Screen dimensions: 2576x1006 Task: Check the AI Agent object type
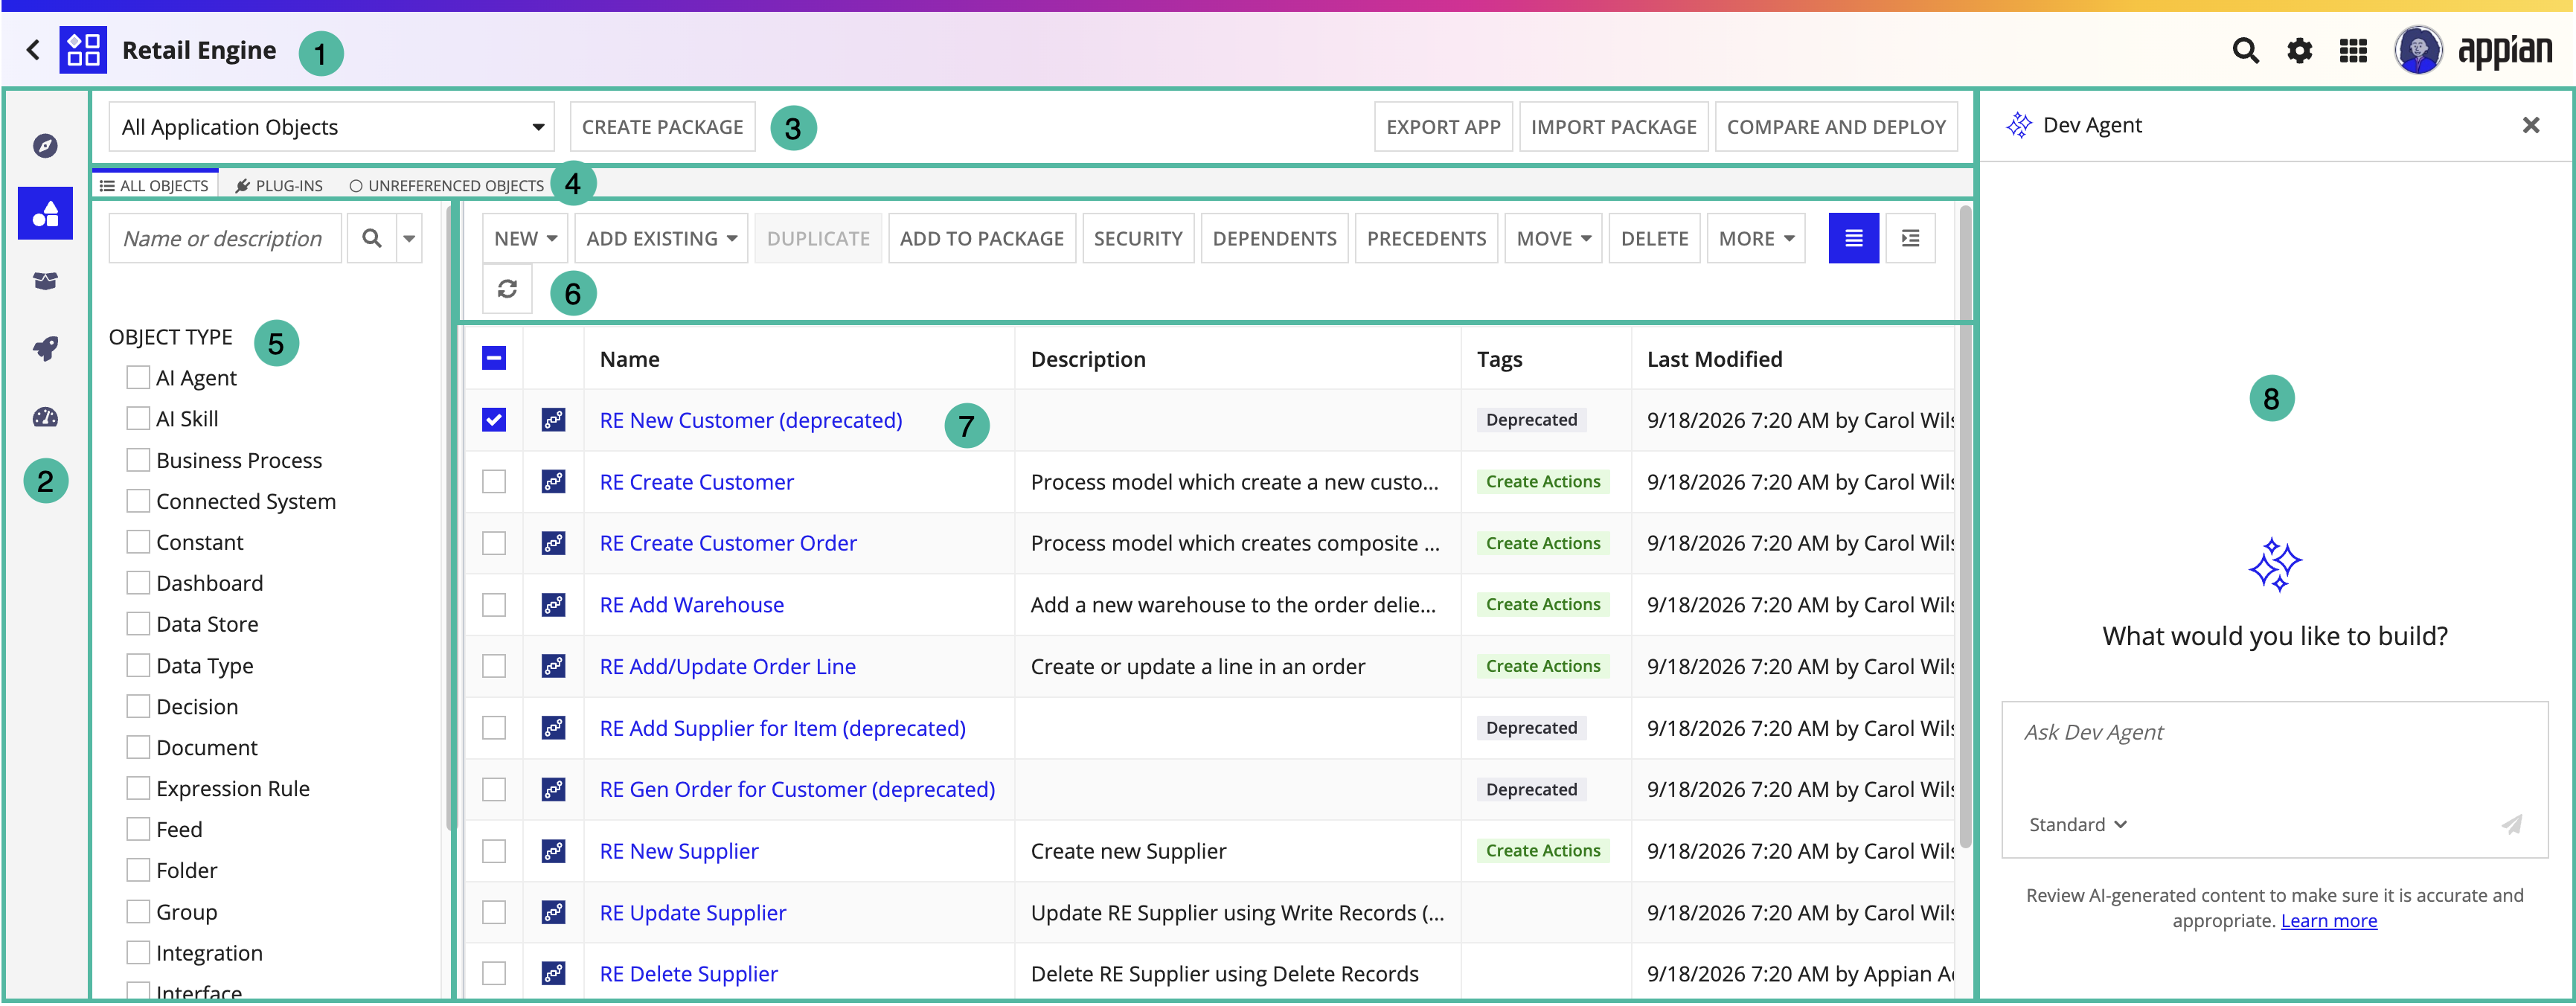pyautogui.click(x=138, y=377)
